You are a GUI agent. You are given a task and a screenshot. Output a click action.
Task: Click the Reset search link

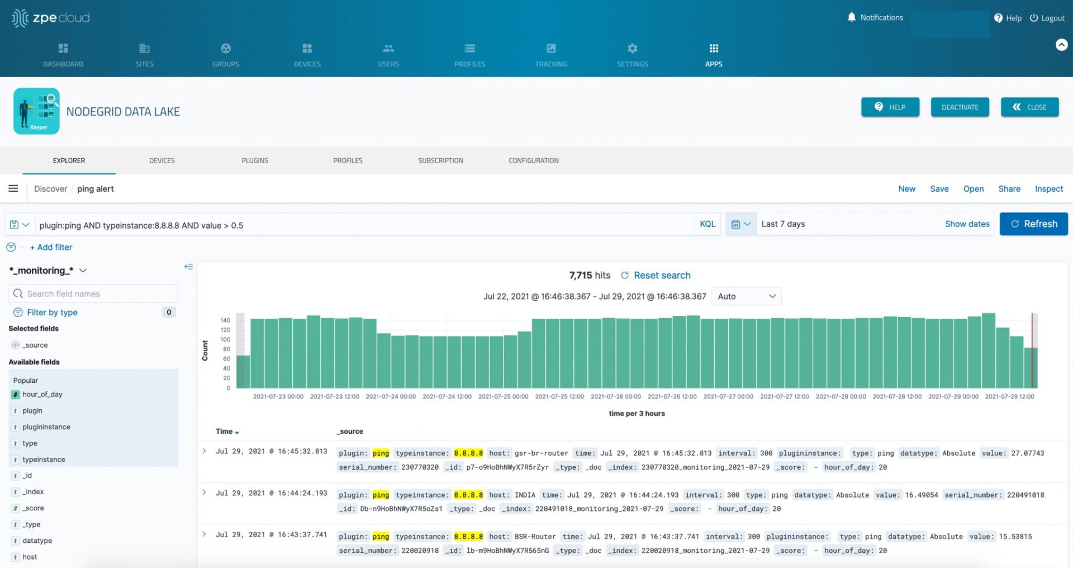(656, 276)
